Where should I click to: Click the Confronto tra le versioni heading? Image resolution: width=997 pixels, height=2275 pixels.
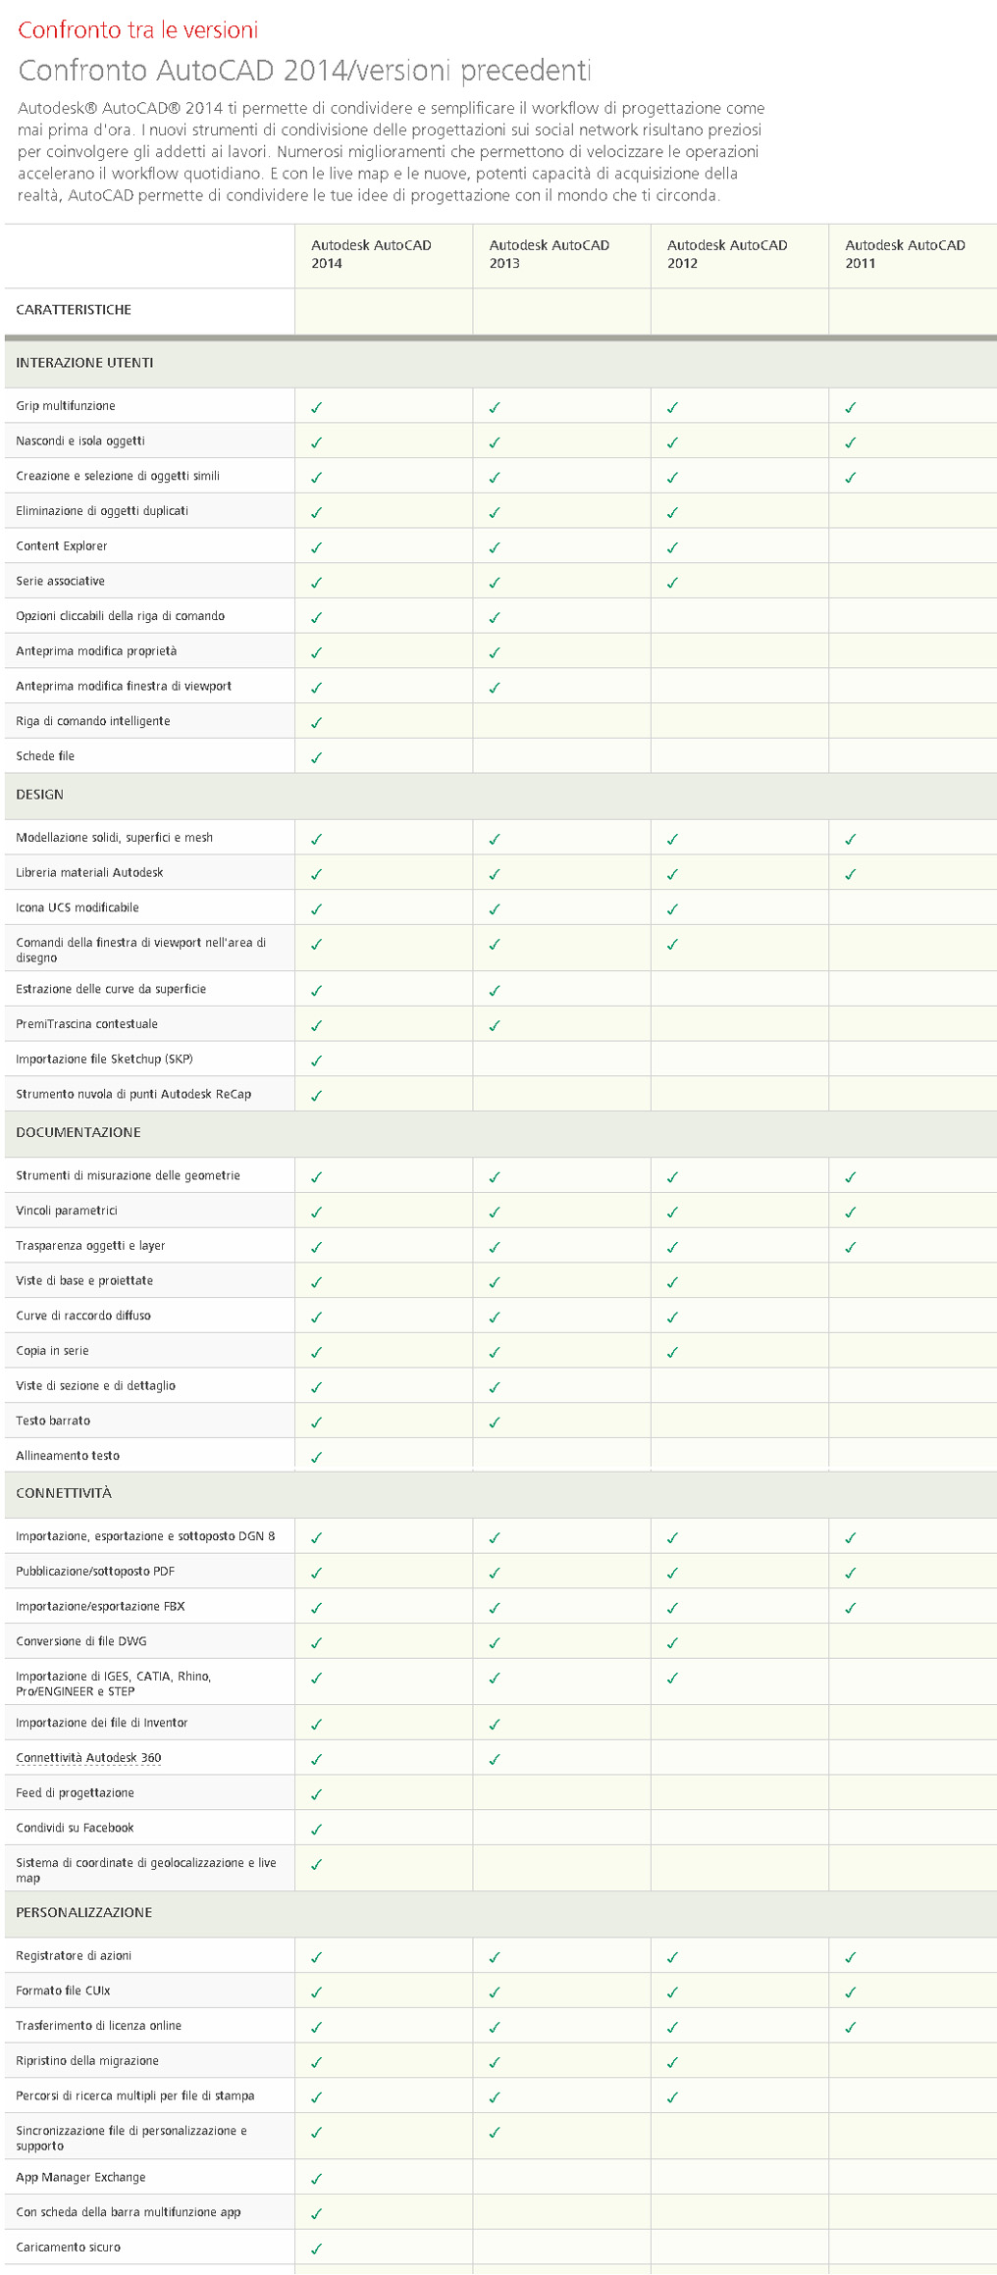click(138, 30)
